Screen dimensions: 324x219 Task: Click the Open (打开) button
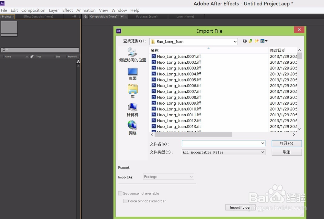click(287, 143)
